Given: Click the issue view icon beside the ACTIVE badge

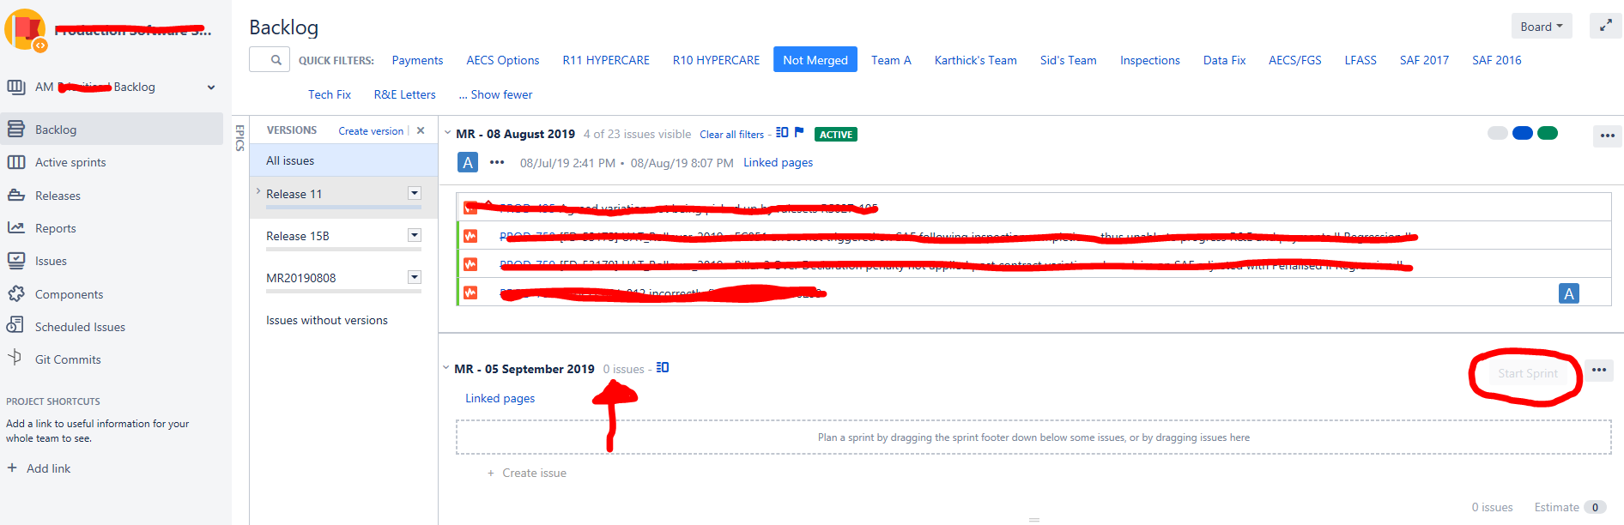Looking at the screenshot, I should point(782,132).
